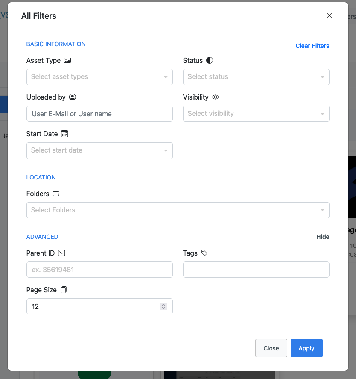
Task: Click the half-circle icon next to Status
Action: point(210,60)
